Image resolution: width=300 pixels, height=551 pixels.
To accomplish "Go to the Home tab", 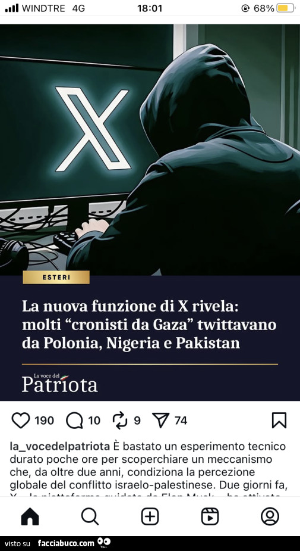I will [30, 516].
